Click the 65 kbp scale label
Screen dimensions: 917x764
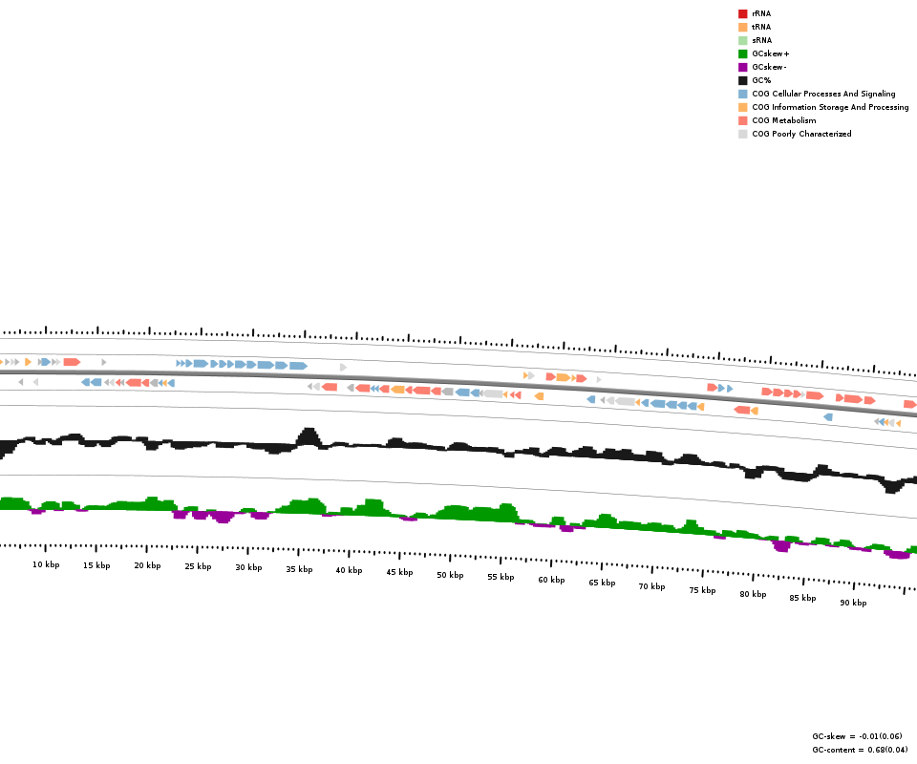(x=602, y=583)
